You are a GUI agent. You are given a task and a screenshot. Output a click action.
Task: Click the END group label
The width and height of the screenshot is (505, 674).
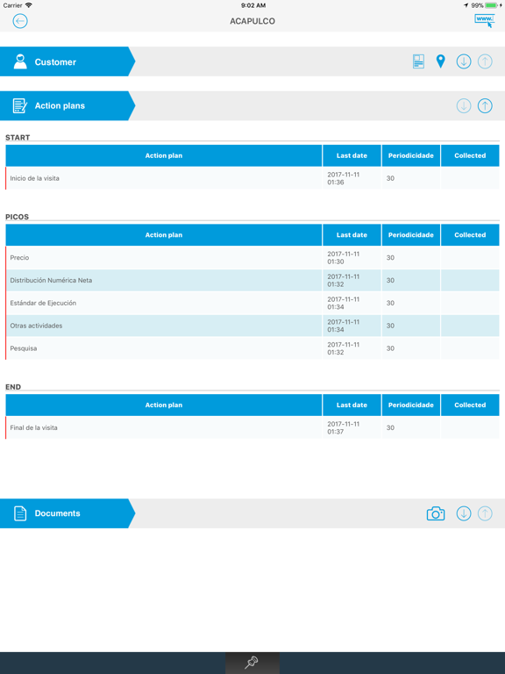click(13, 387)
